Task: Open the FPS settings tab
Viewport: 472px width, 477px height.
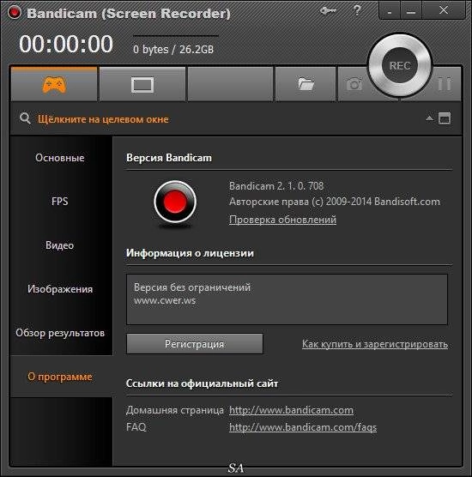Action: [60, 202]
